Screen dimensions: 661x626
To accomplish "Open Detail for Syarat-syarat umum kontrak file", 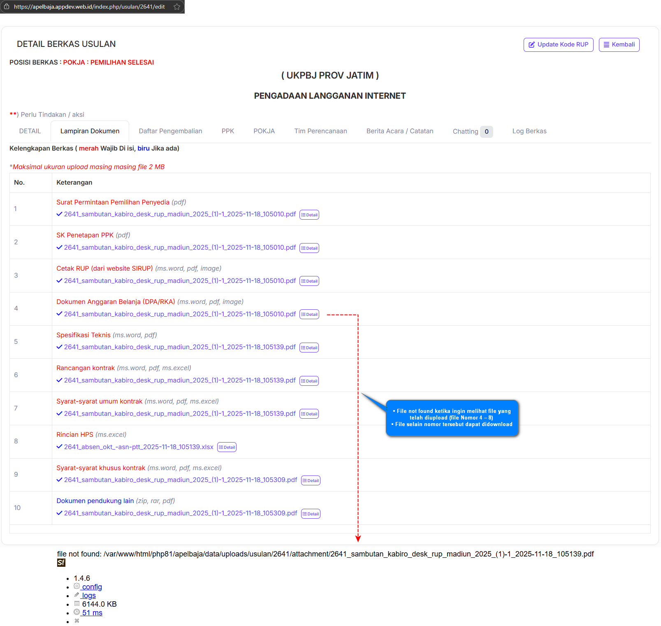I will (309, 414).
